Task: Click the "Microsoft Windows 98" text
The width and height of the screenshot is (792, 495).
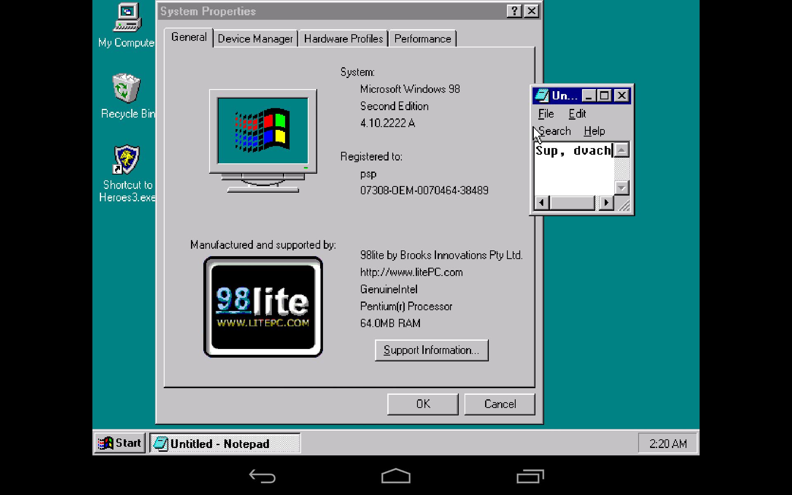Action: [410, 89]
